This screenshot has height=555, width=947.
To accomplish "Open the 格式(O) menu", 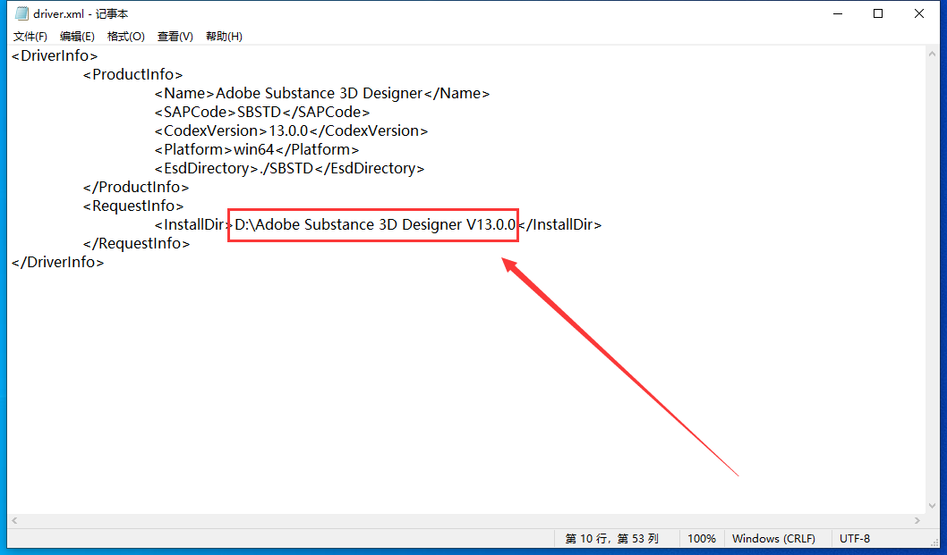I will point(126,36).
